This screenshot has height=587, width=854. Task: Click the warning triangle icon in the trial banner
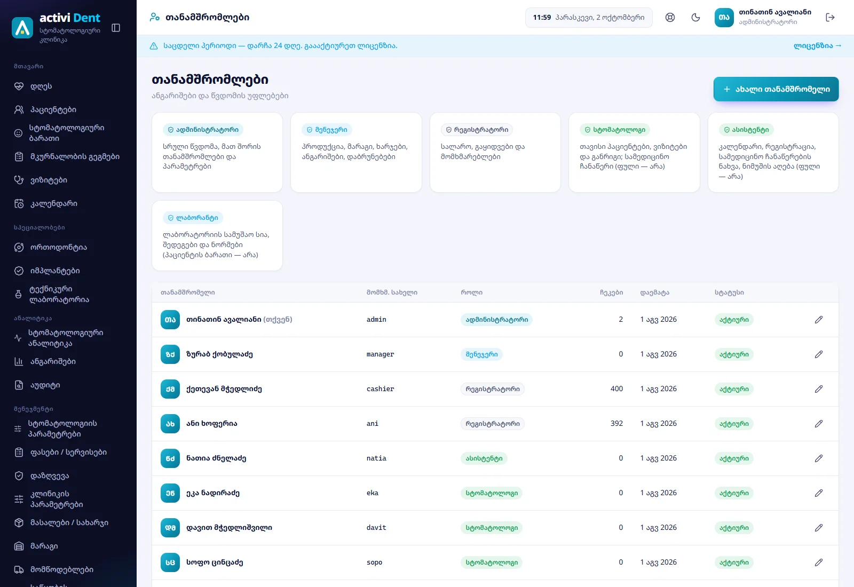[x=154, y=46]
